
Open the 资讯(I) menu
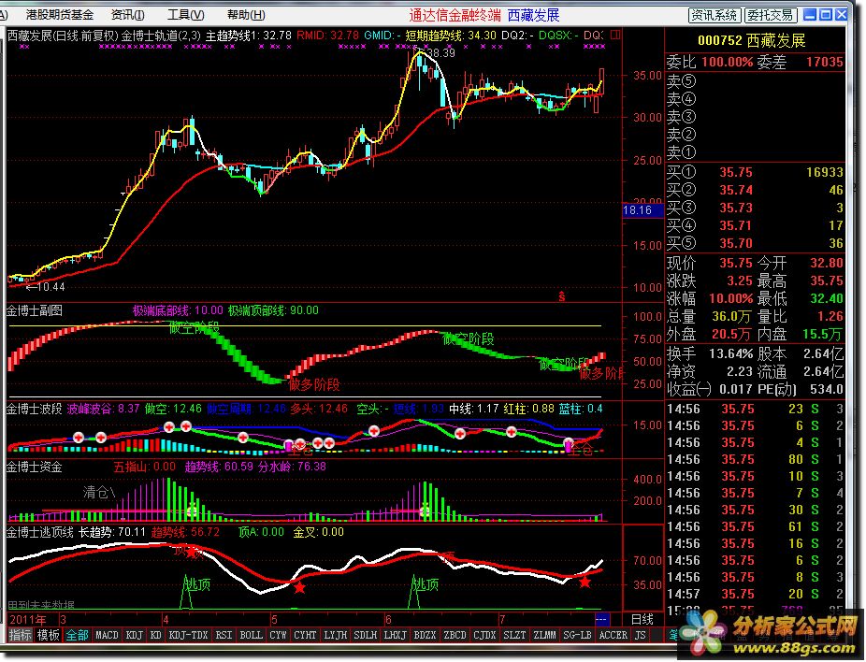pyautogui.click(x=127, y=15)
